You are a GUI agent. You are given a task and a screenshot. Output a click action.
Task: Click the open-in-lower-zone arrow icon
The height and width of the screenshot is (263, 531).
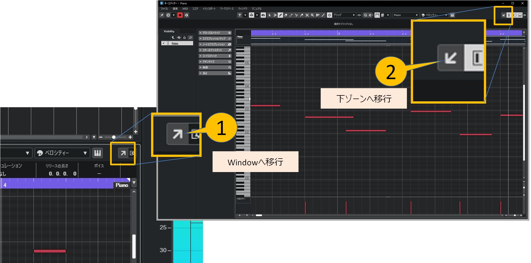503,15
